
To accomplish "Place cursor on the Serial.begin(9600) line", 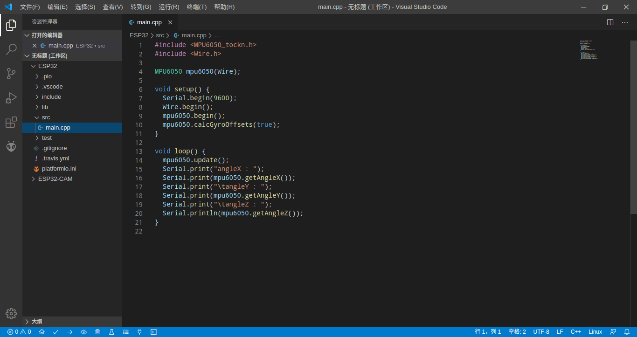I will coord(200,98).
